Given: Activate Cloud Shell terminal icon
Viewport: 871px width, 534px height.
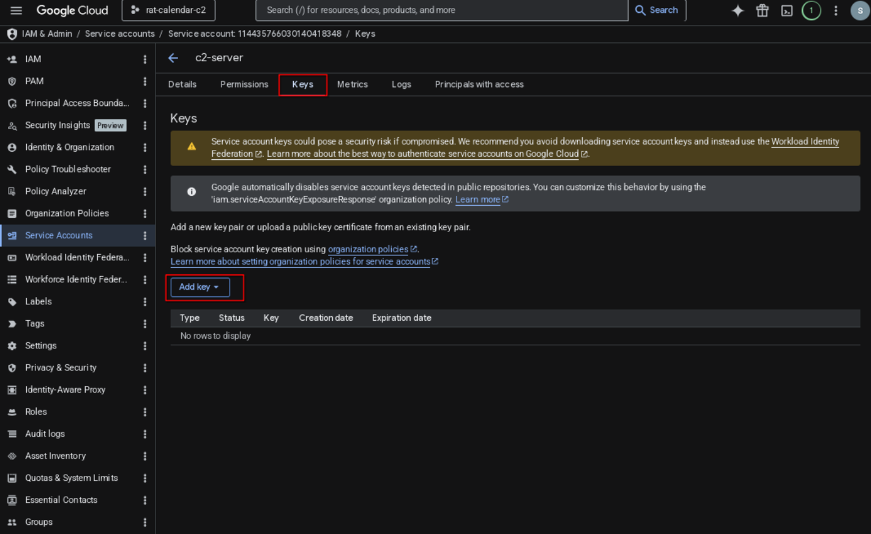Looking at the screenshot, I should (787, 10).
